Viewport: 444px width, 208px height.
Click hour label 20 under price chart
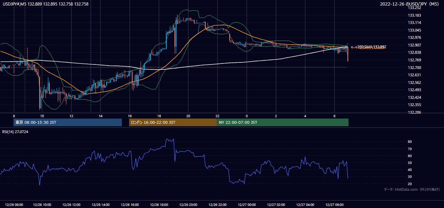[188, 116]
